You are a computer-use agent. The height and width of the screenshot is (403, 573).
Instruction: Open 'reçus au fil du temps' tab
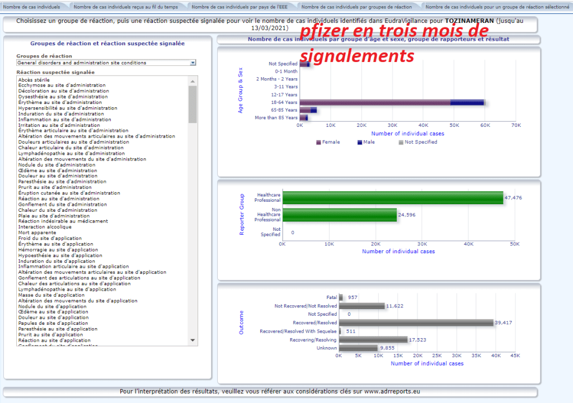(127, 7)
